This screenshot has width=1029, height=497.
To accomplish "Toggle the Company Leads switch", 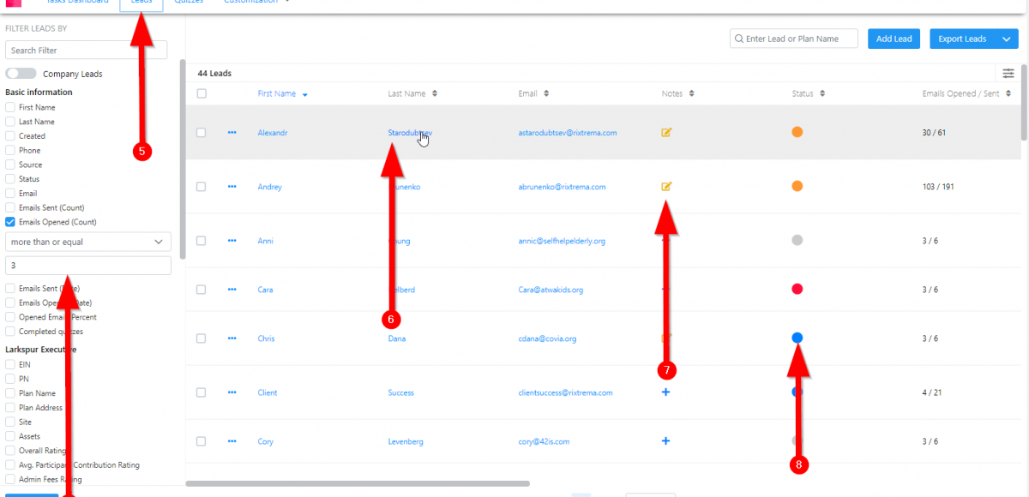I will 21,74.
